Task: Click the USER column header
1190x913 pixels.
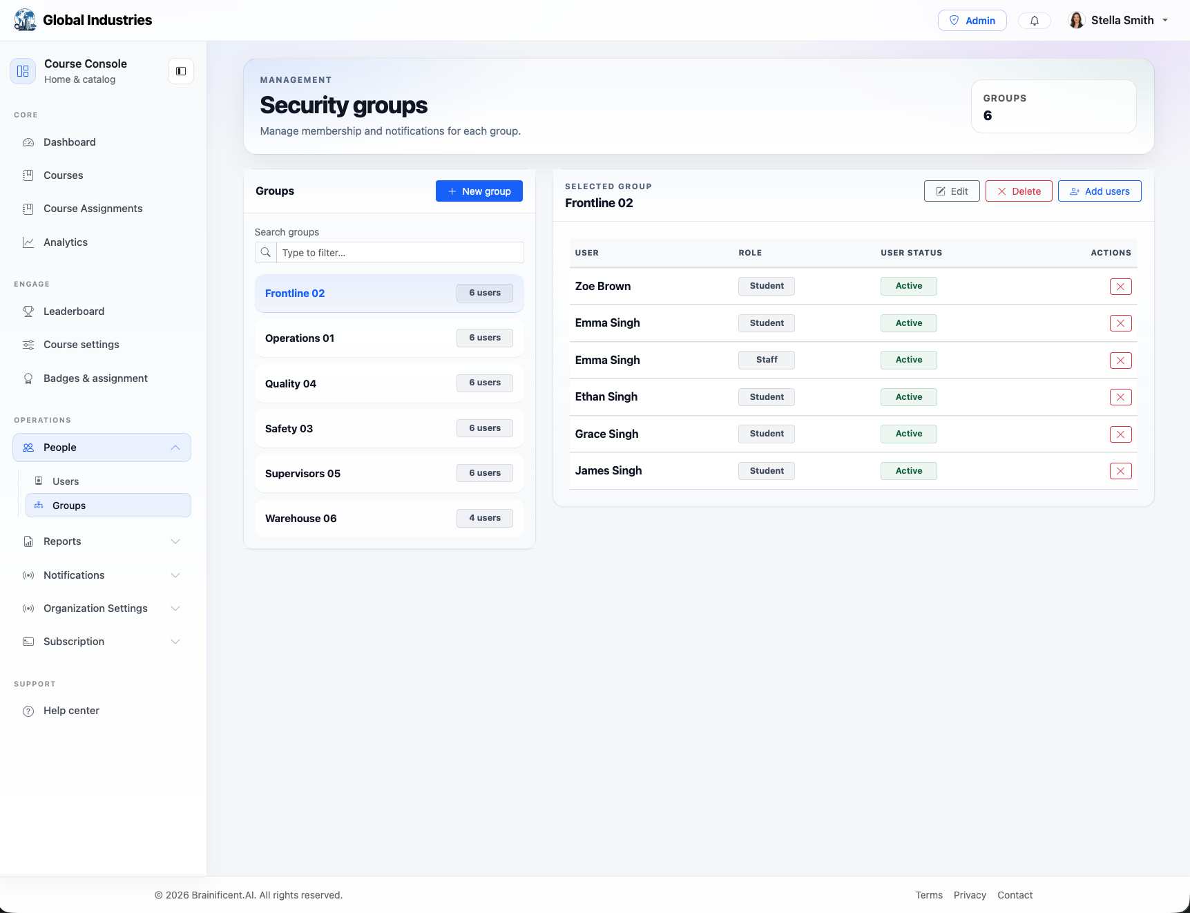Action: coord(587,253)
